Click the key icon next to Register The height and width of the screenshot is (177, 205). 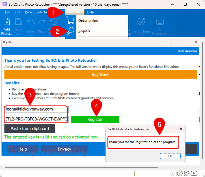(70, 31)
